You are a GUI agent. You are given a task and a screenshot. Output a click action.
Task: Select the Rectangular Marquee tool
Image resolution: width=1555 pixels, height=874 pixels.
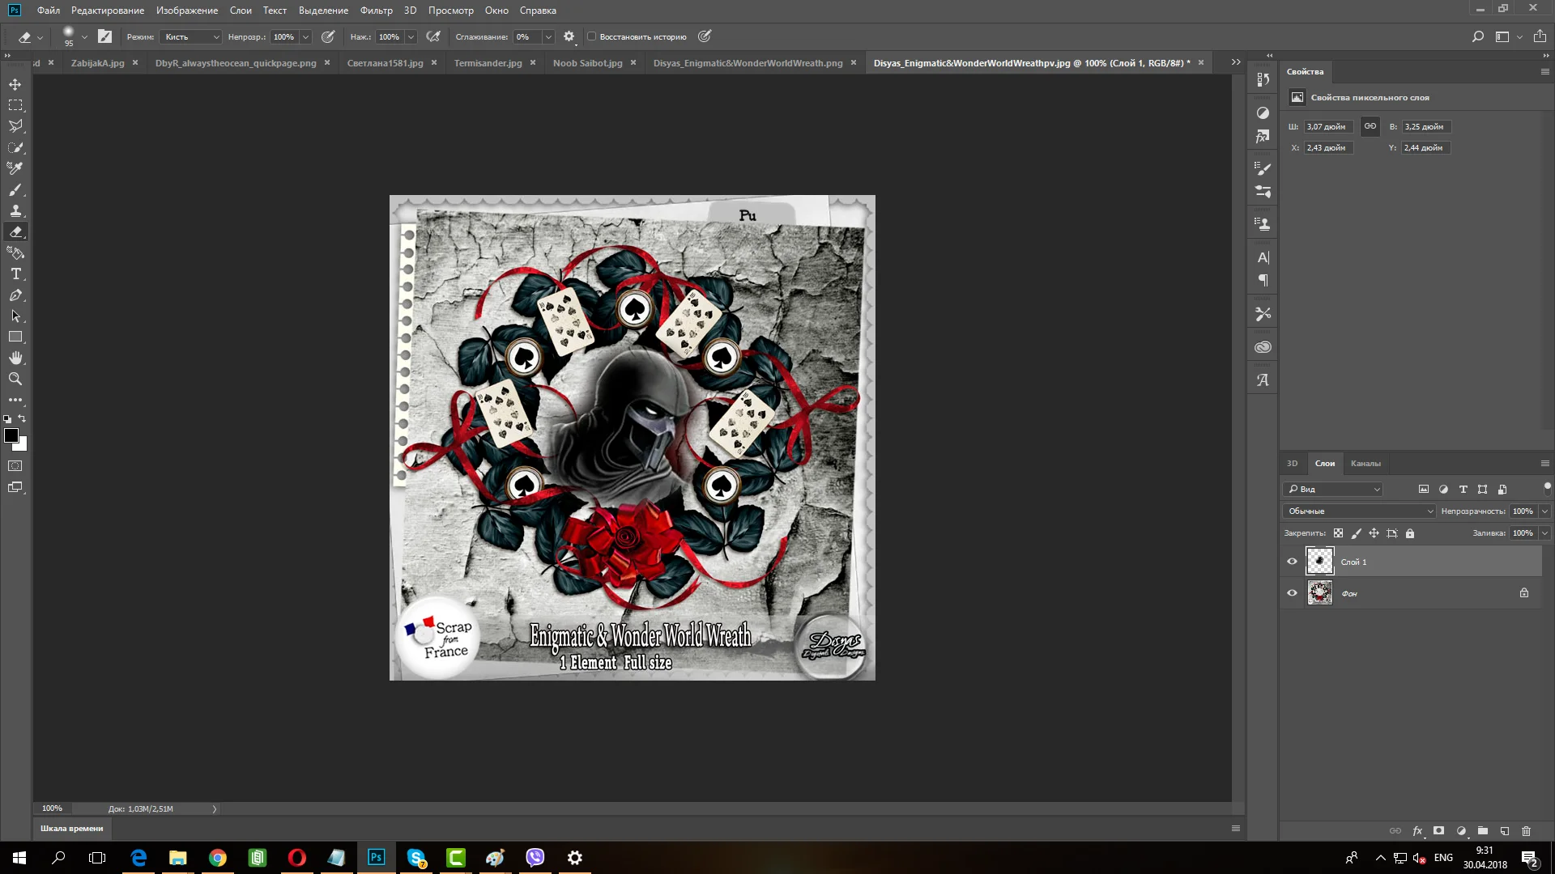(x=15, y=105)
